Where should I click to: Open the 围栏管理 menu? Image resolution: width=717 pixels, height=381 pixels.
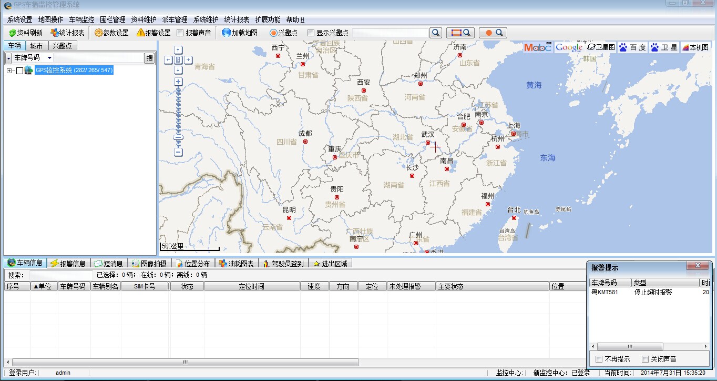click(x=112, y=19)
